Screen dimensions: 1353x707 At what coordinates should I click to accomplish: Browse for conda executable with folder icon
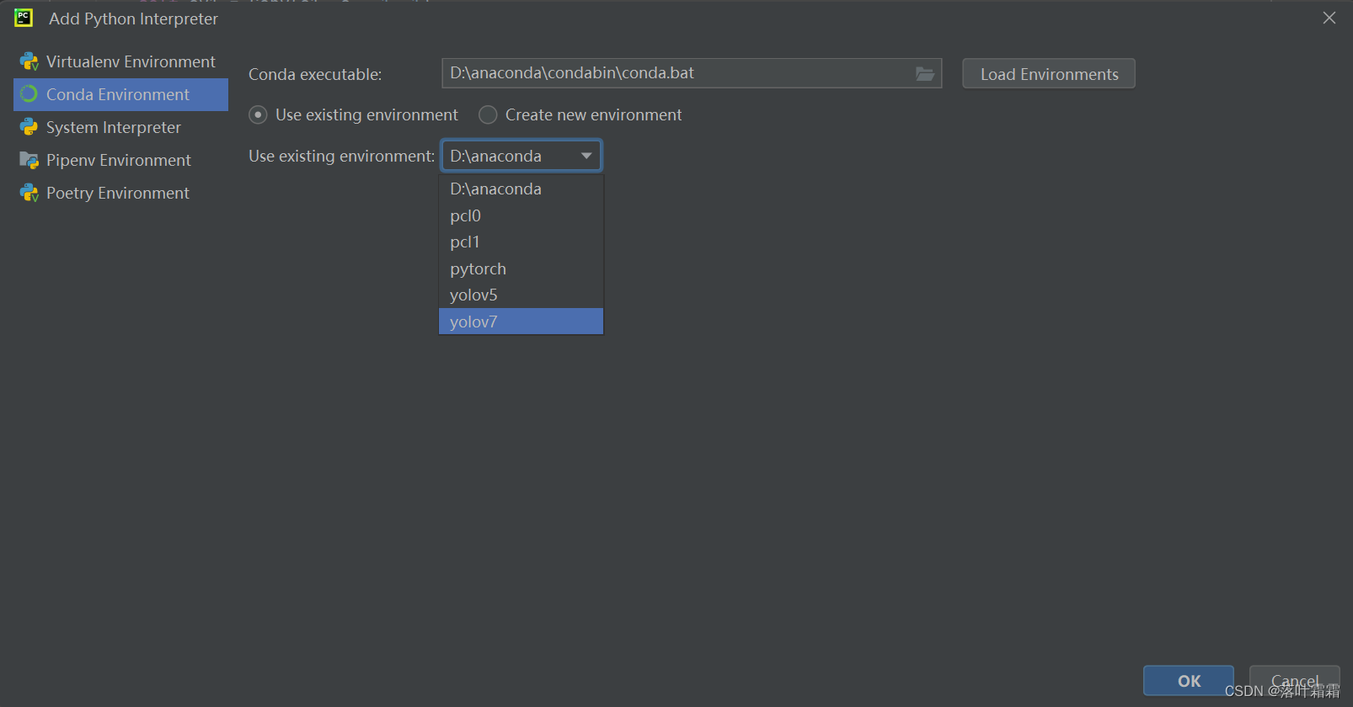[925, 74]
